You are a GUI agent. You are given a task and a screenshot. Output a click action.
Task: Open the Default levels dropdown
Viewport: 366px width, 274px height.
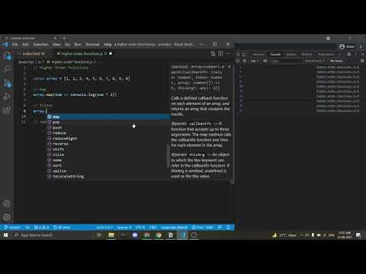(x=315, y=61)
